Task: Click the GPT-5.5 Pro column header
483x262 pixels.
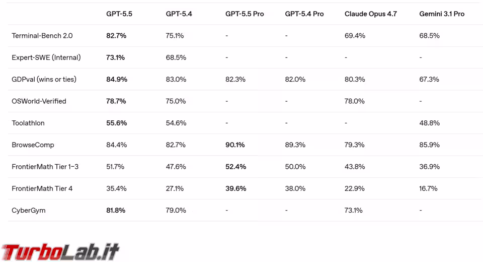Action: pyautogui.click(x=245, y=14)
